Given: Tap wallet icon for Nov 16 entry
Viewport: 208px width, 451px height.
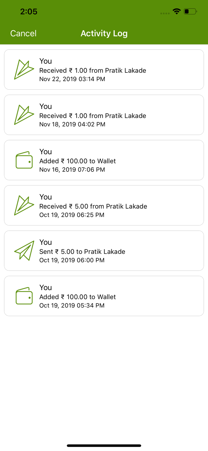Looking at the screenshot, I should [x=24, y=160].
